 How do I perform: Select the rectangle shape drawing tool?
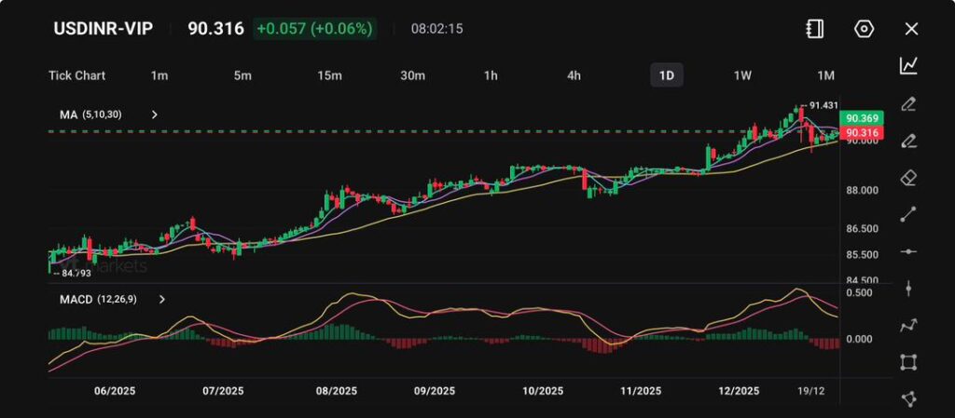tap(908, 362)
